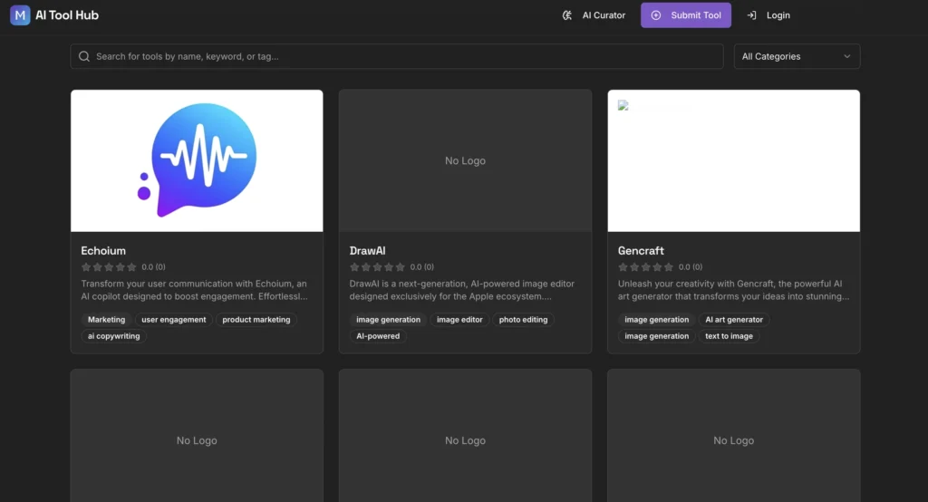Click the Echoium waveform logo image
This screenshot has width=928, height=502.
197,160
